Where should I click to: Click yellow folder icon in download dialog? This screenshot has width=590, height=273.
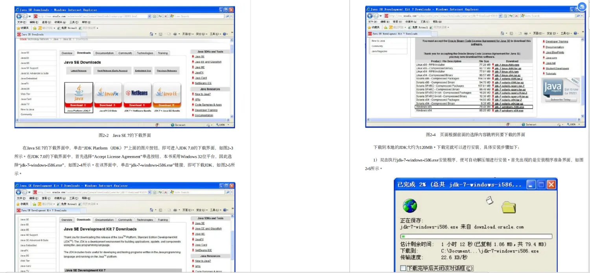509,206
